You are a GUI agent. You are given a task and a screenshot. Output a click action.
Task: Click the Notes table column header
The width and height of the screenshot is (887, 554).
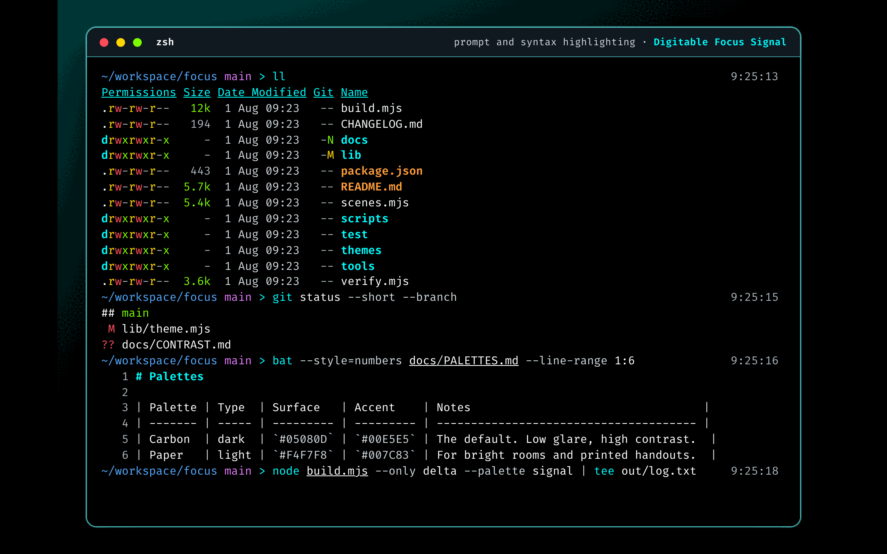click(453, 408)
